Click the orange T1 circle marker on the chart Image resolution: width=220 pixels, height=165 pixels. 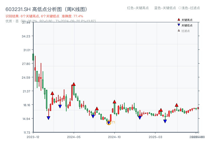pos(109,123)
